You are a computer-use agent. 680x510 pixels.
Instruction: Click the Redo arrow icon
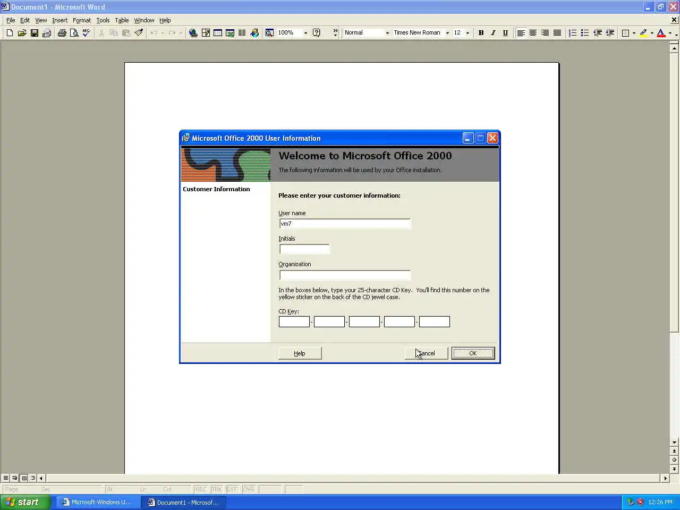pyautogui.click(x=172, y=33)
